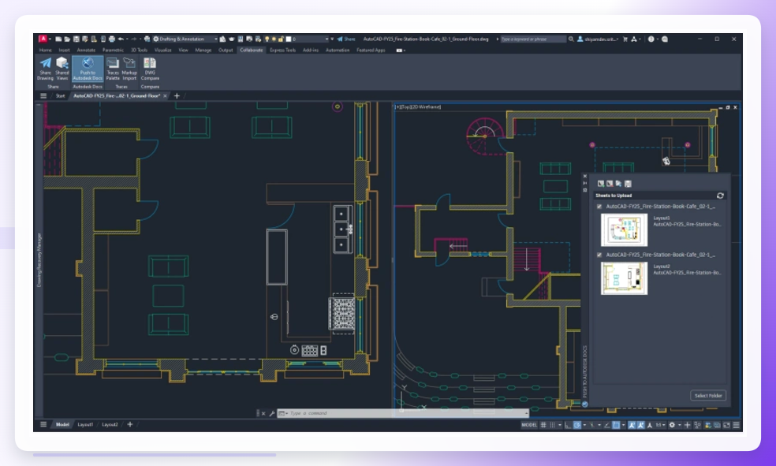Click the Plot printer icon in the quick access toolbar
This screenshot has width=776, height=466.
(x=112, y=39)
